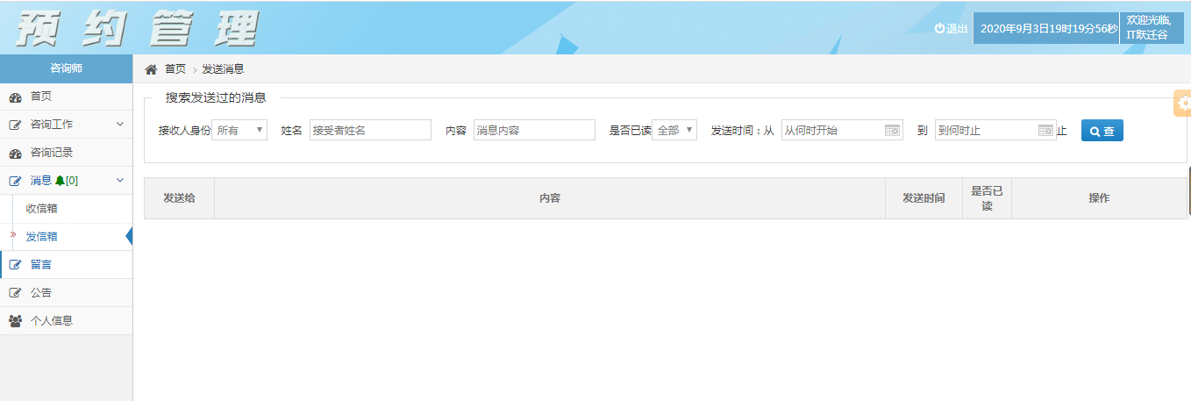
Task: Open 留言 in the sidebar
Action: click(x=67, y=264)
